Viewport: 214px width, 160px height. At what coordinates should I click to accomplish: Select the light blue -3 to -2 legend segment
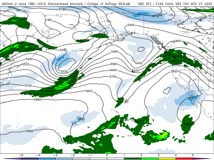[x=64, y=159]
